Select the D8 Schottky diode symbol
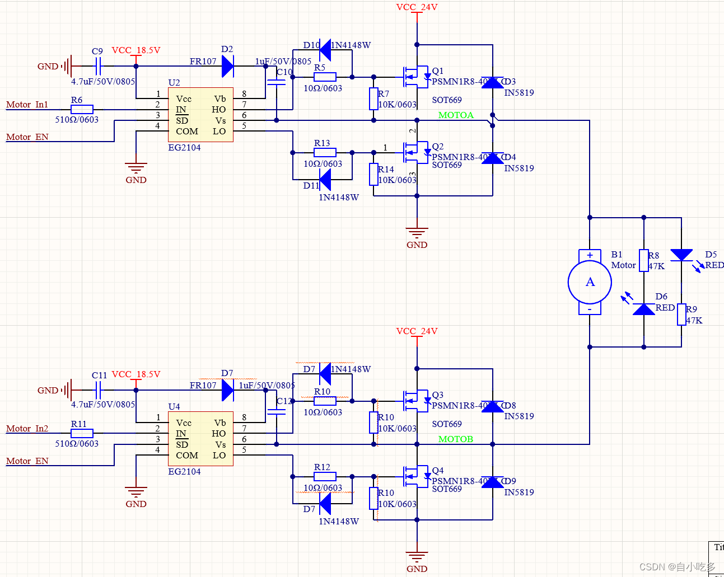724x577 pixels. (x=493, y=406)
